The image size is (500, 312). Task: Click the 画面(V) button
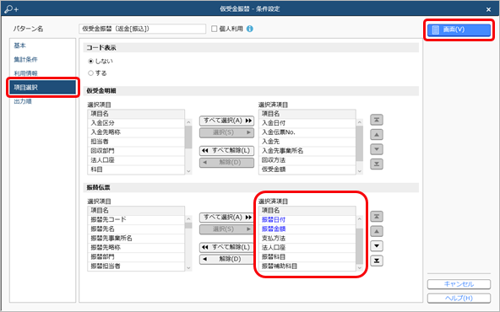point(459,30)
